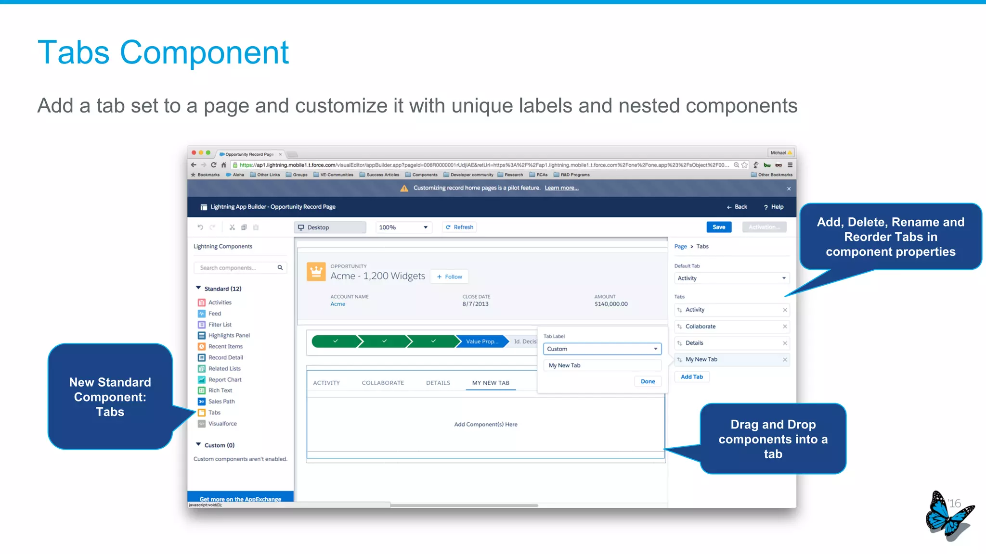The width and height of the screenshot is (986, 554).
Task: Click the Add Tab button
Action: click(x=692, y=377)
